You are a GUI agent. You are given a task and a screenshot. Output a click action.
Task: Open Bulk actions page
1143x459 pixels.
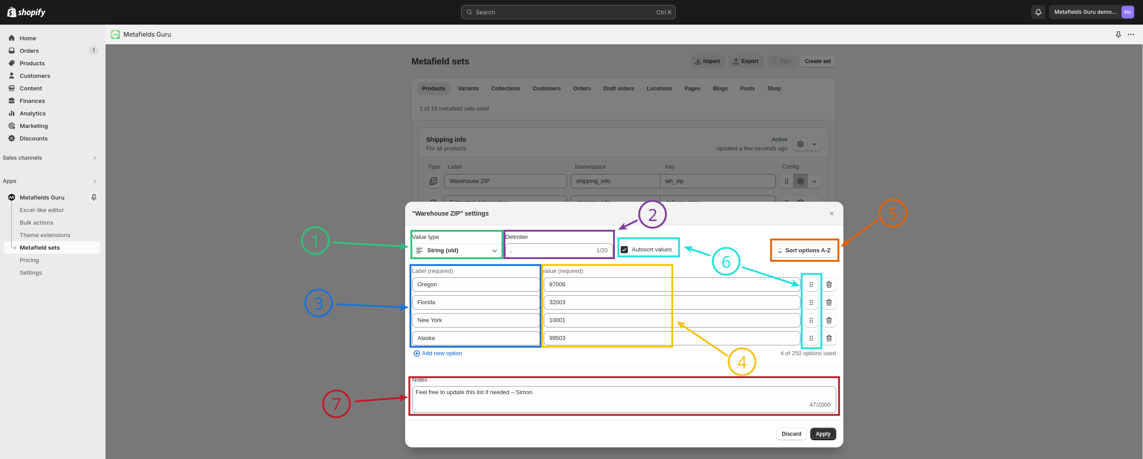point(36,222)
